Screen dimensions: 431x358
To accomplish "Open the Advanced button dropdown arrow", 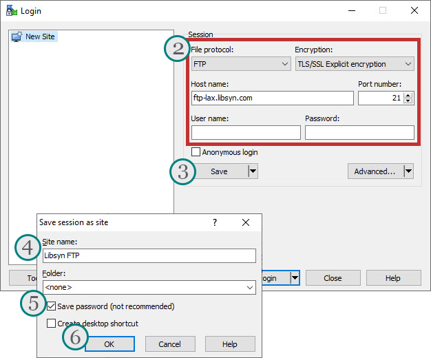I will coord(409,171).
